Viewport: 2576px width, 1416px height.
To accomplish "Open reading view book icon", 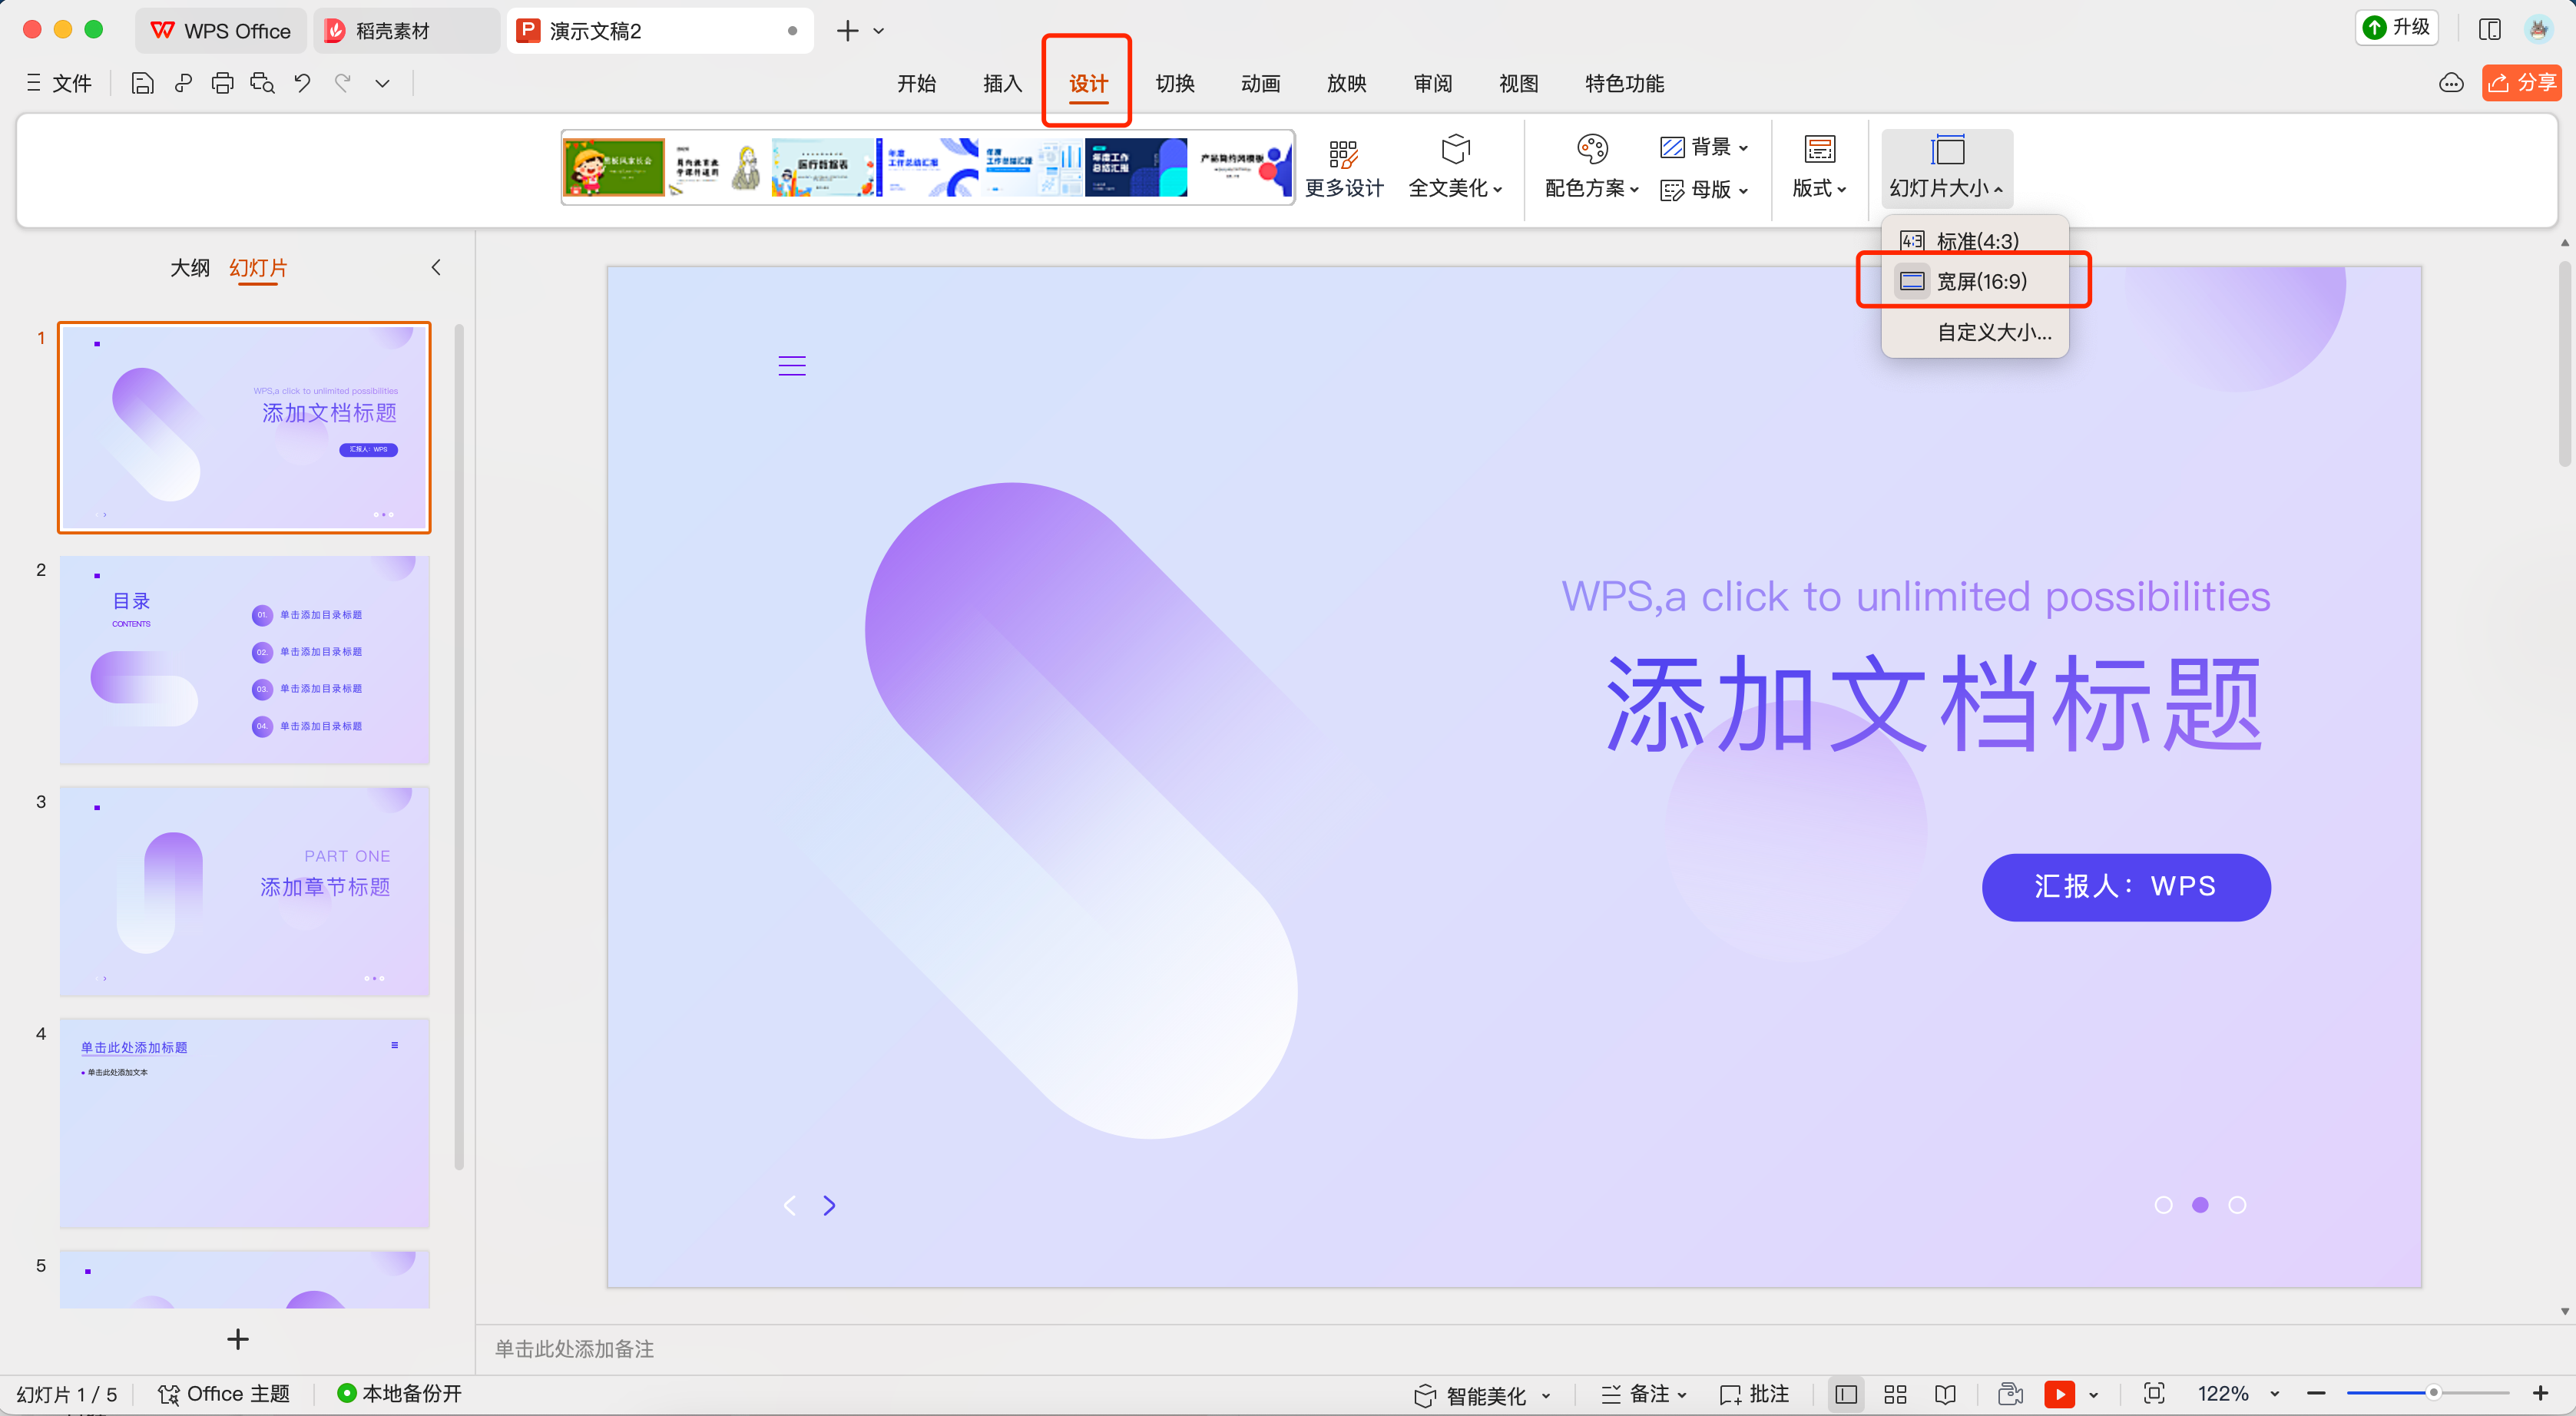I will coord(1945,1393).
